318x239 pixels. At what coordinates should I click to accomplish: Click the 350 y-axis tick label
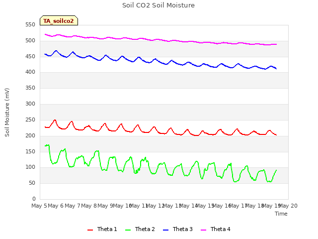tap(30, 88)
